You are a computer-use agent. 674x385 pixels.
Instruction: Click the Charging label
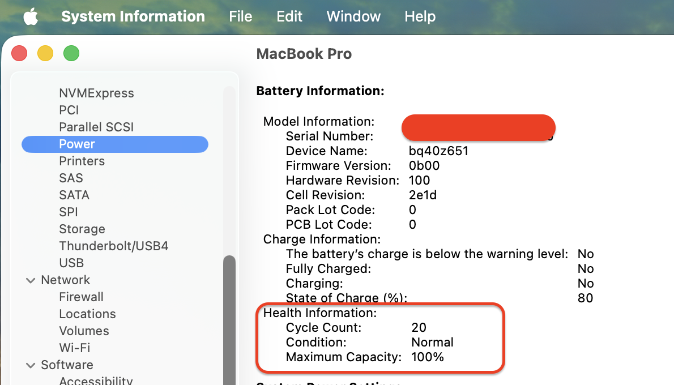[314, 284]
